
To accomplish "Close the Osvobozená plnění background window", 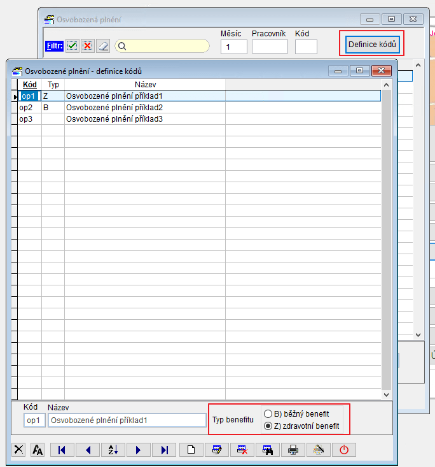I will click(413, 19).
